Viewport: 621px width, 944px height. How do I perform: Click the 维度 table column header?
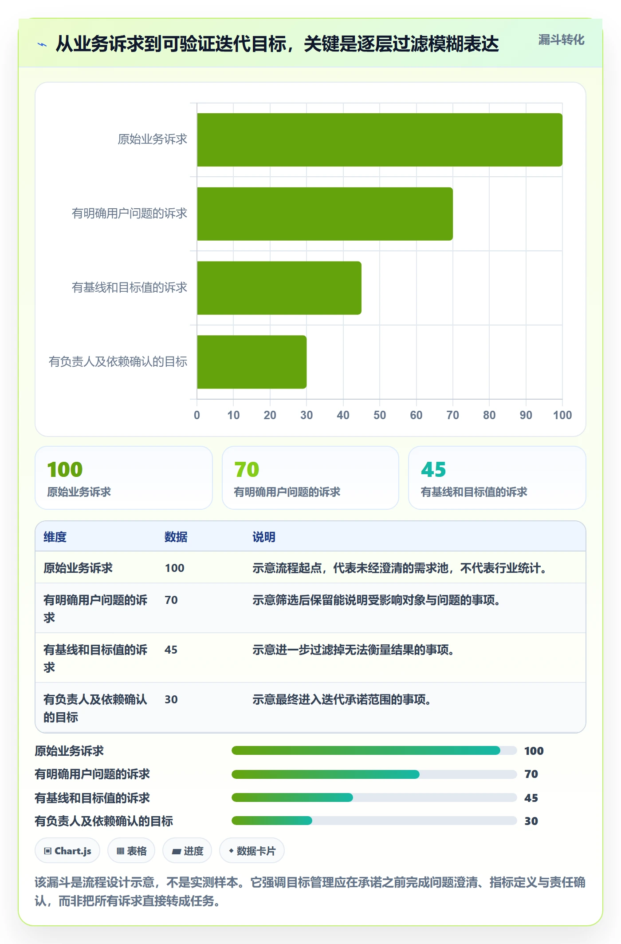coord(55,537)
